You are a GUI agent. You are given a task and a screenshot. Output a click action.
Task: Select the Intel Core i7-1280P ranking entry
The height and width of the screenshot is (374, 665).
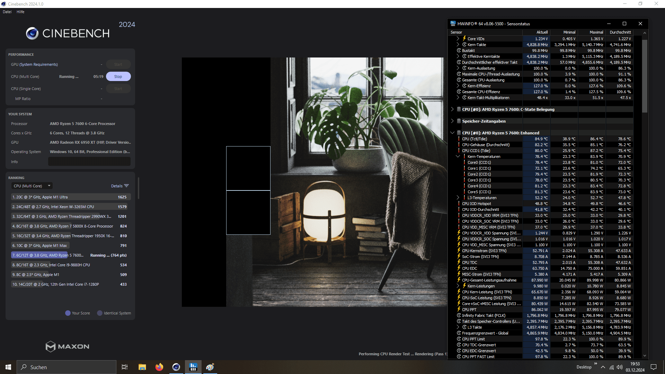71,284
